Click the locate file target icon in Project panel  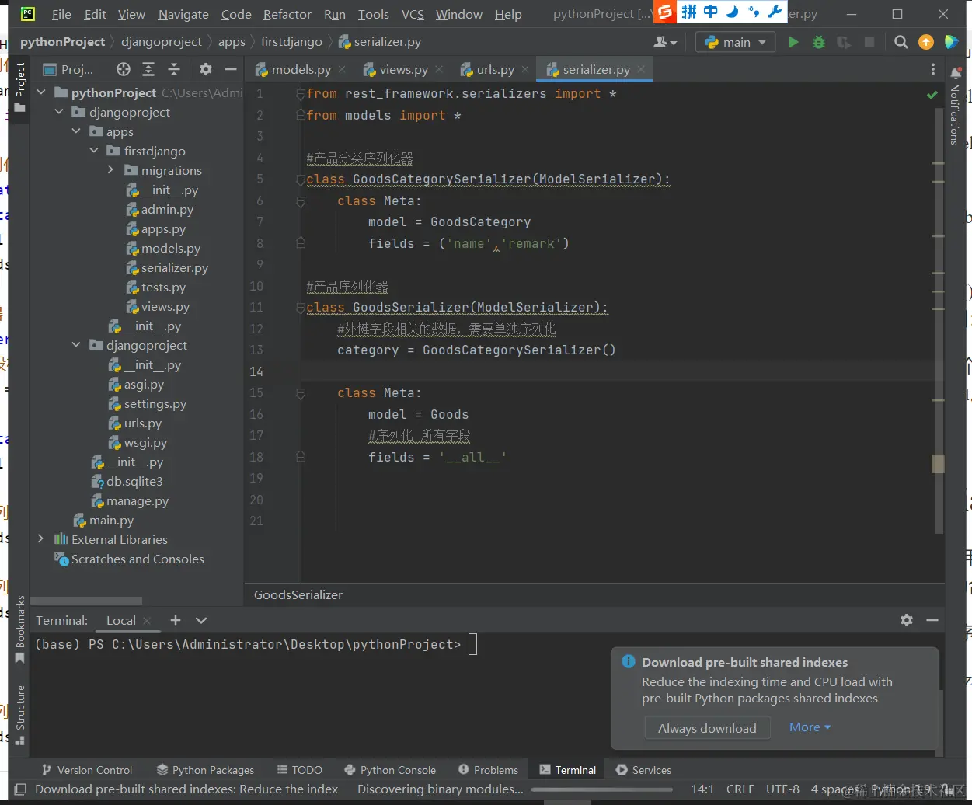point(123,69)
